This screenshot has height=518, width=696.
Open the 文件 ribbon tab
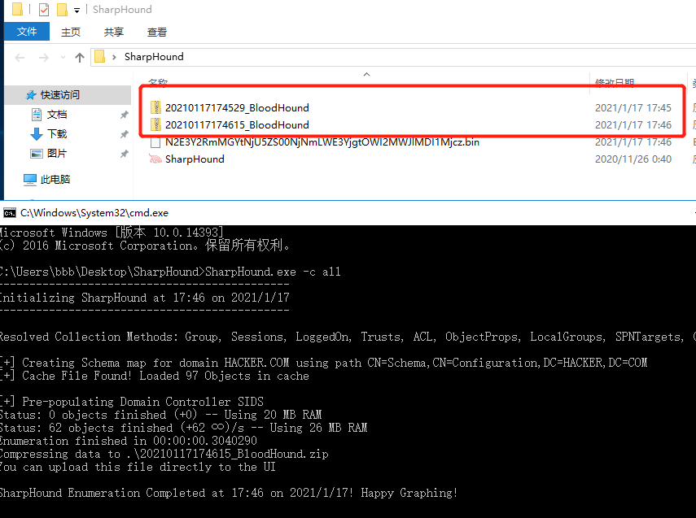coord(27,32)
